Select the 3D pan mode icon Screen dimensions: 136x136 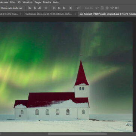coord(107,8)
